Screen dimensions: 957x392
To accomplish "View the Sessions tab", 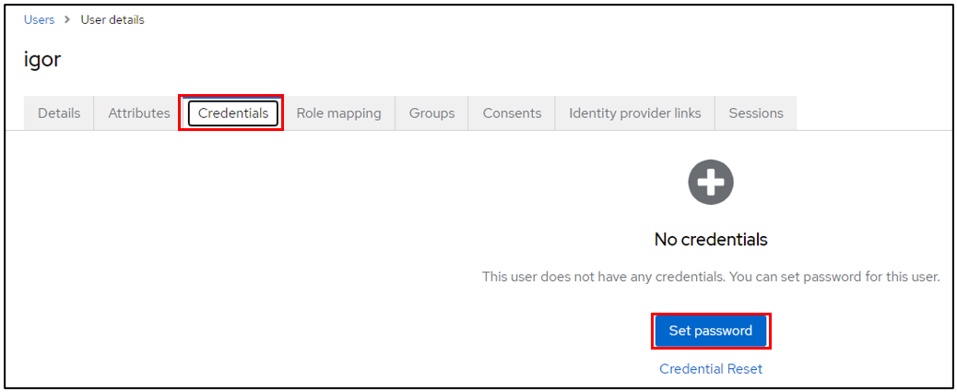I will point(755,113).
